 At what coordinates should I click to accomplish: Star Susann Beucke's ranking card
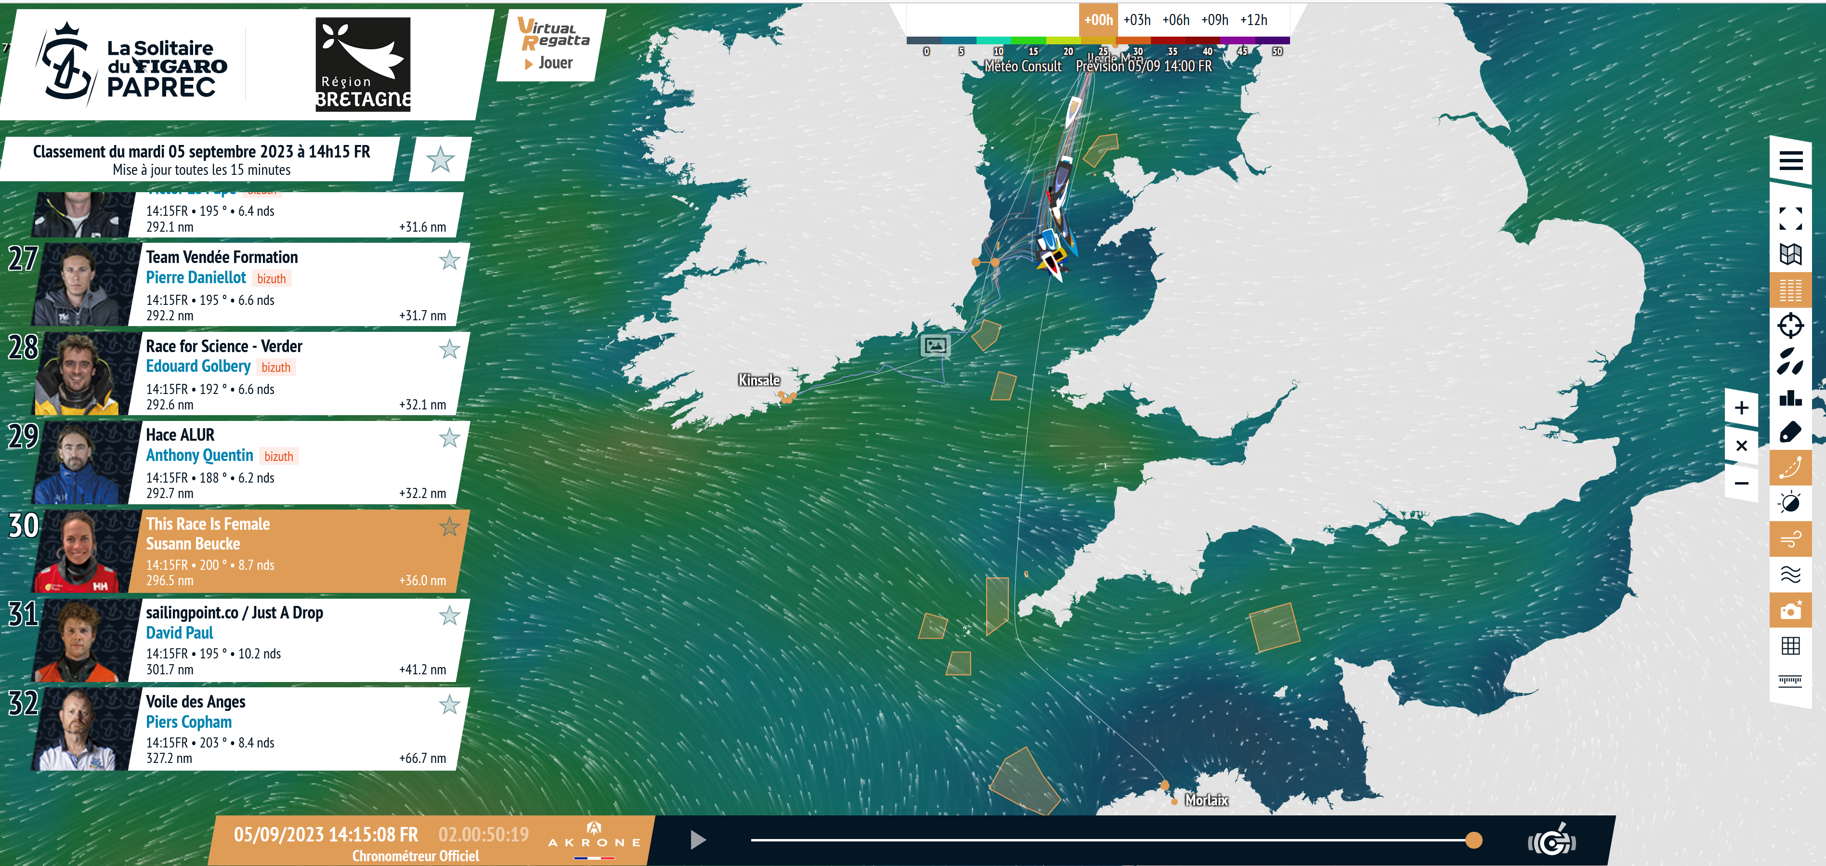[449, 527]
